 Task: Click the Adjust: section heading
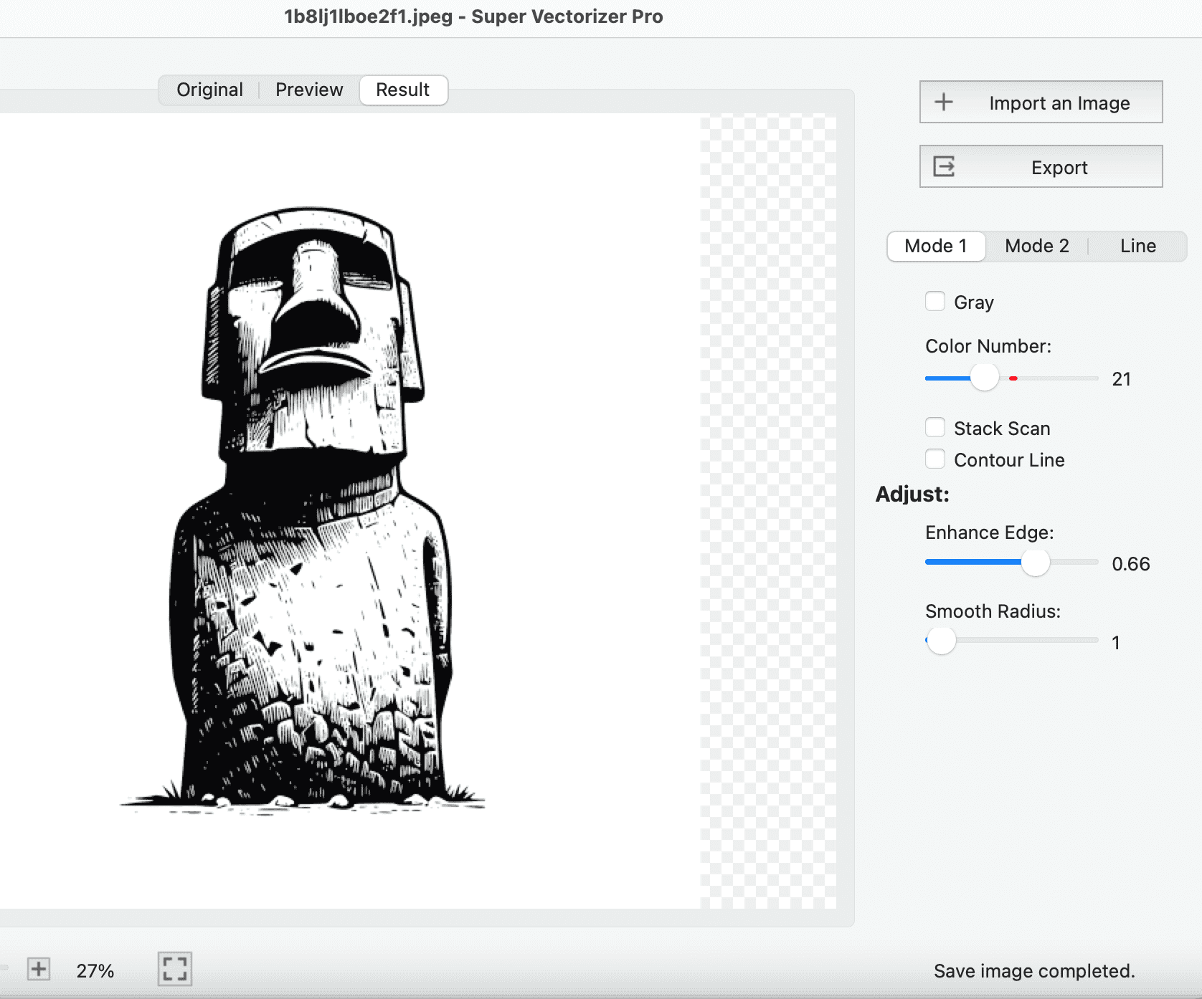pos(912,494)
